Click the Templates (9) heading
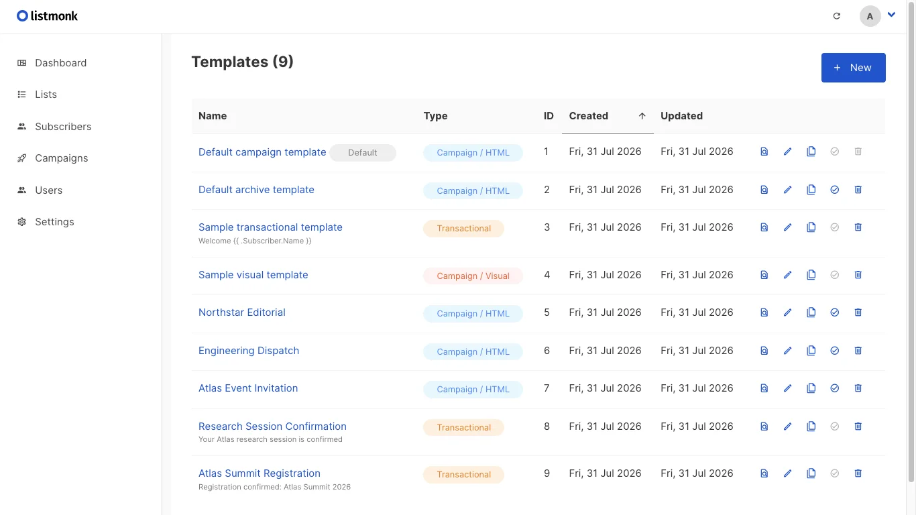Screen dimensions: 916x515 pyautogui.click(x=242, y=62)
